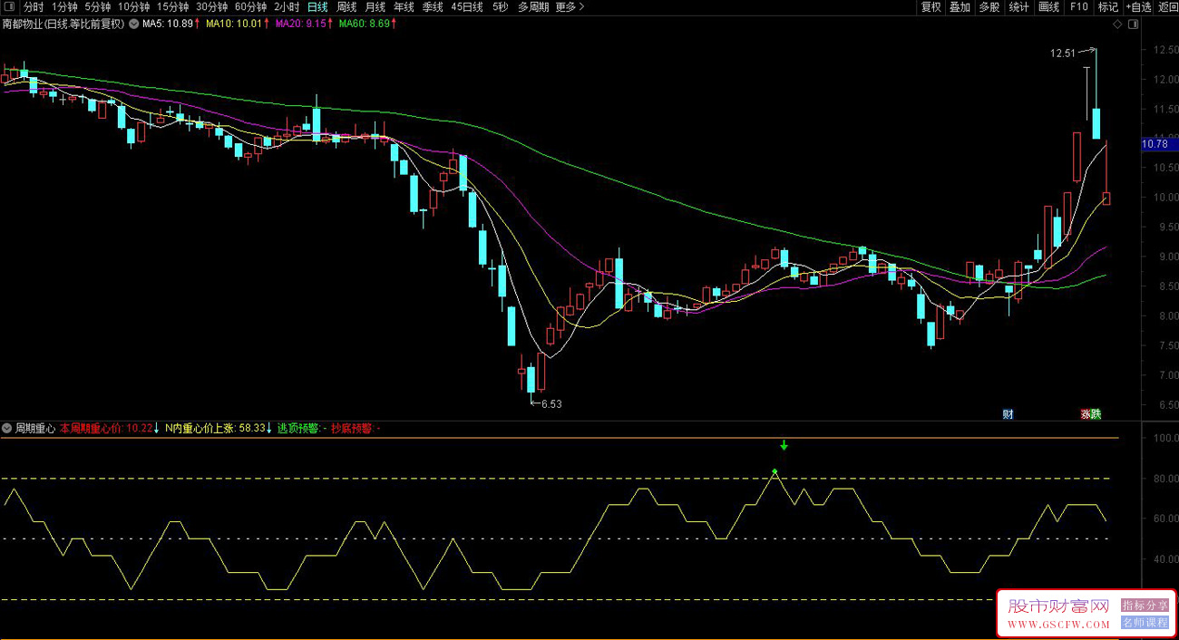Click the diamond icon at top right

tap(1117, 24)
